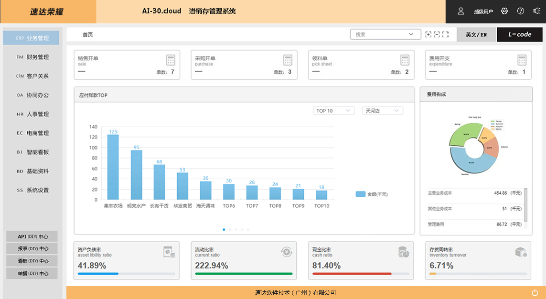Viewport: 546px width, 299px height.
Task: Open the 天河店 store dropdown
Action: (x=382, y=111)
